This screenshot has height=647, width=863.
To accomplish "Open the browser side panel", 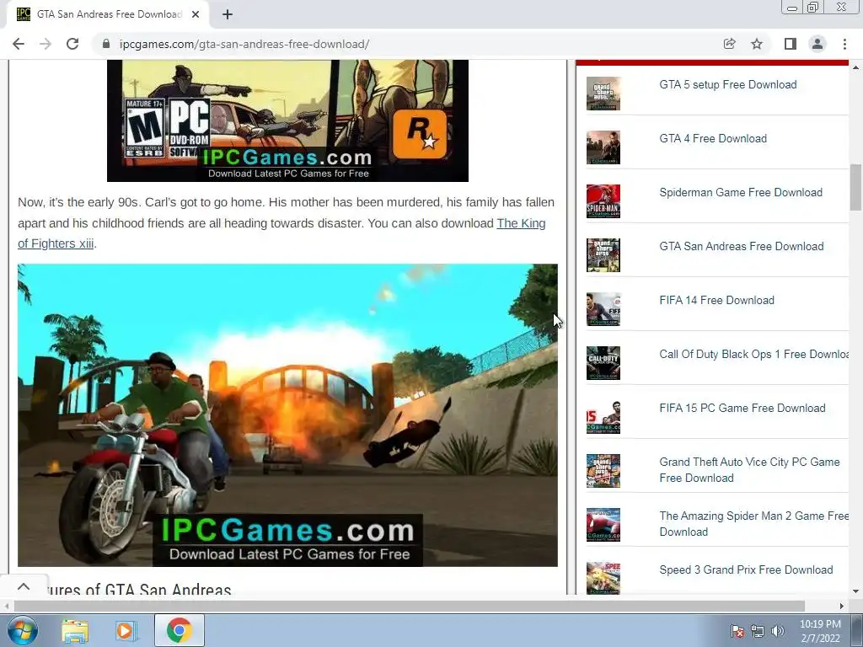I will 791,44.
